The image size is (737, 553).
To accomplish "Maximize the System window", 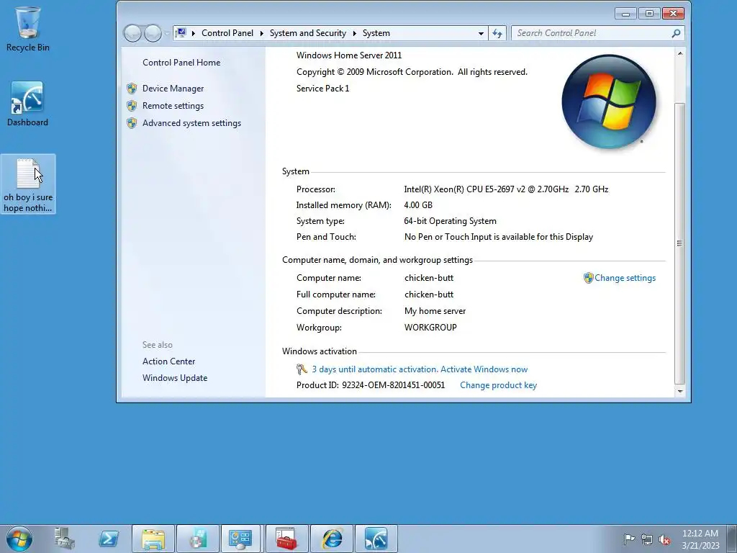I will (x=649, y=14).
